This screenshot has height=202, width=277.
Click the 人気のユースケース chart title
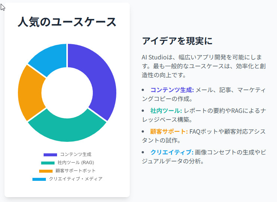coord(67,22)
